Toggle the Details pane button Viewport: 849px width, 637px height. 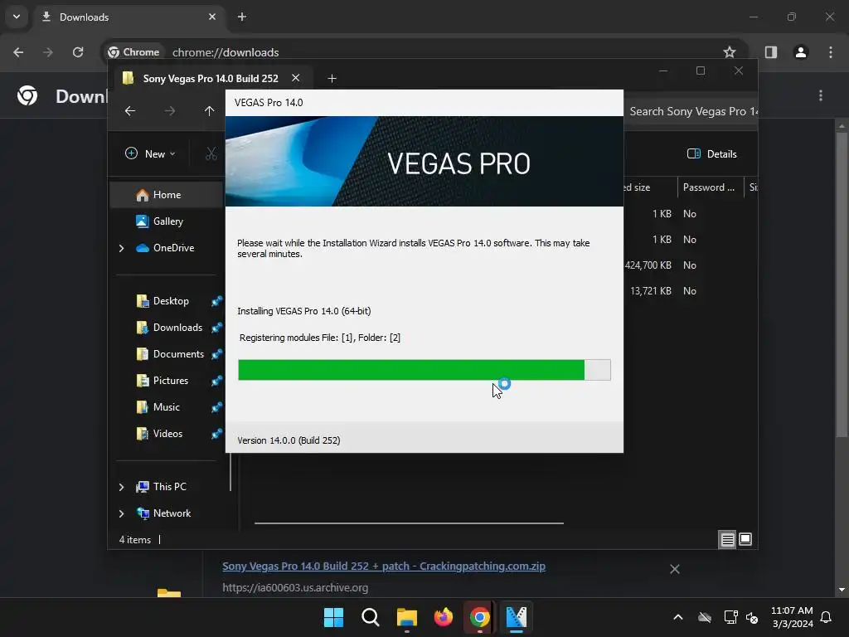711,153
